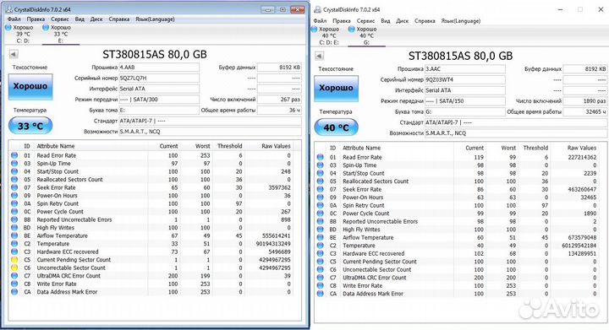Click Хорошо health status button in right window

[336, 88]
